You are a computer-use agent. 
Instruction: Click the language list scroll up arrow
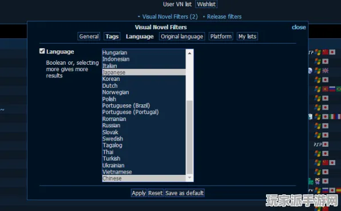(189, 53)
